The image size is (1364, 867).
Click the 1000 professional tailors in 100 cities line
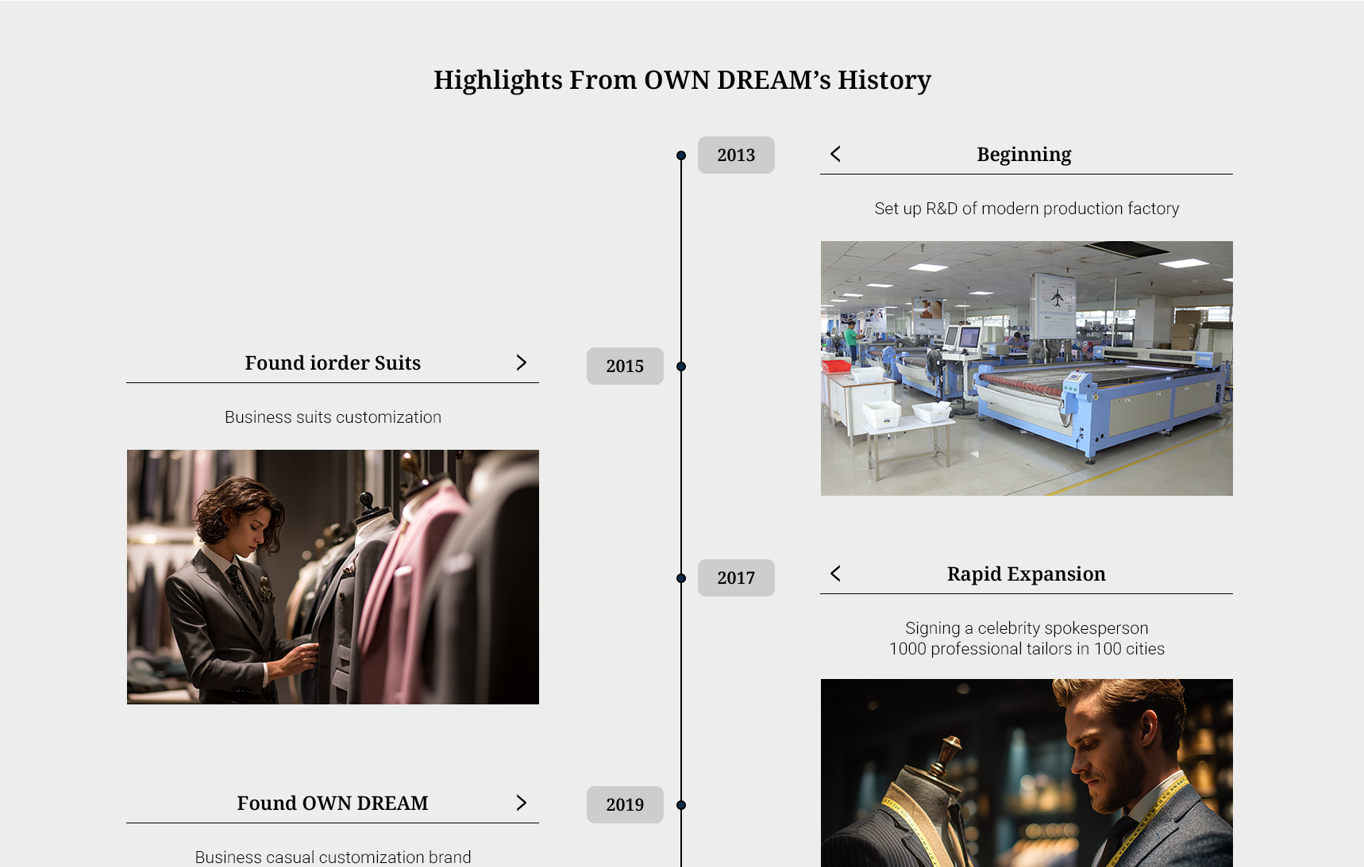(1027, 649)
